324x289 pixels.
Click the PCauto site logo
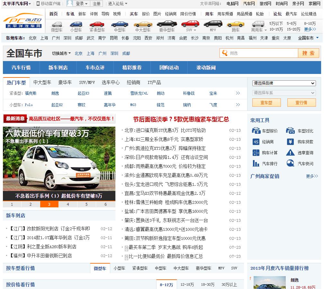point(23,20)
